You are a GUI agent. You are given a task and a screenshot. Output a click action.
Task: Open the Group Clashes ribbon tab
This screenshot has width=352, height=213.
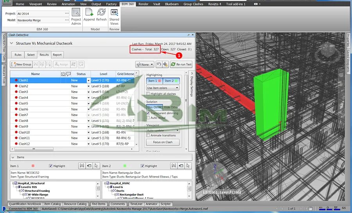pos(193,4)
